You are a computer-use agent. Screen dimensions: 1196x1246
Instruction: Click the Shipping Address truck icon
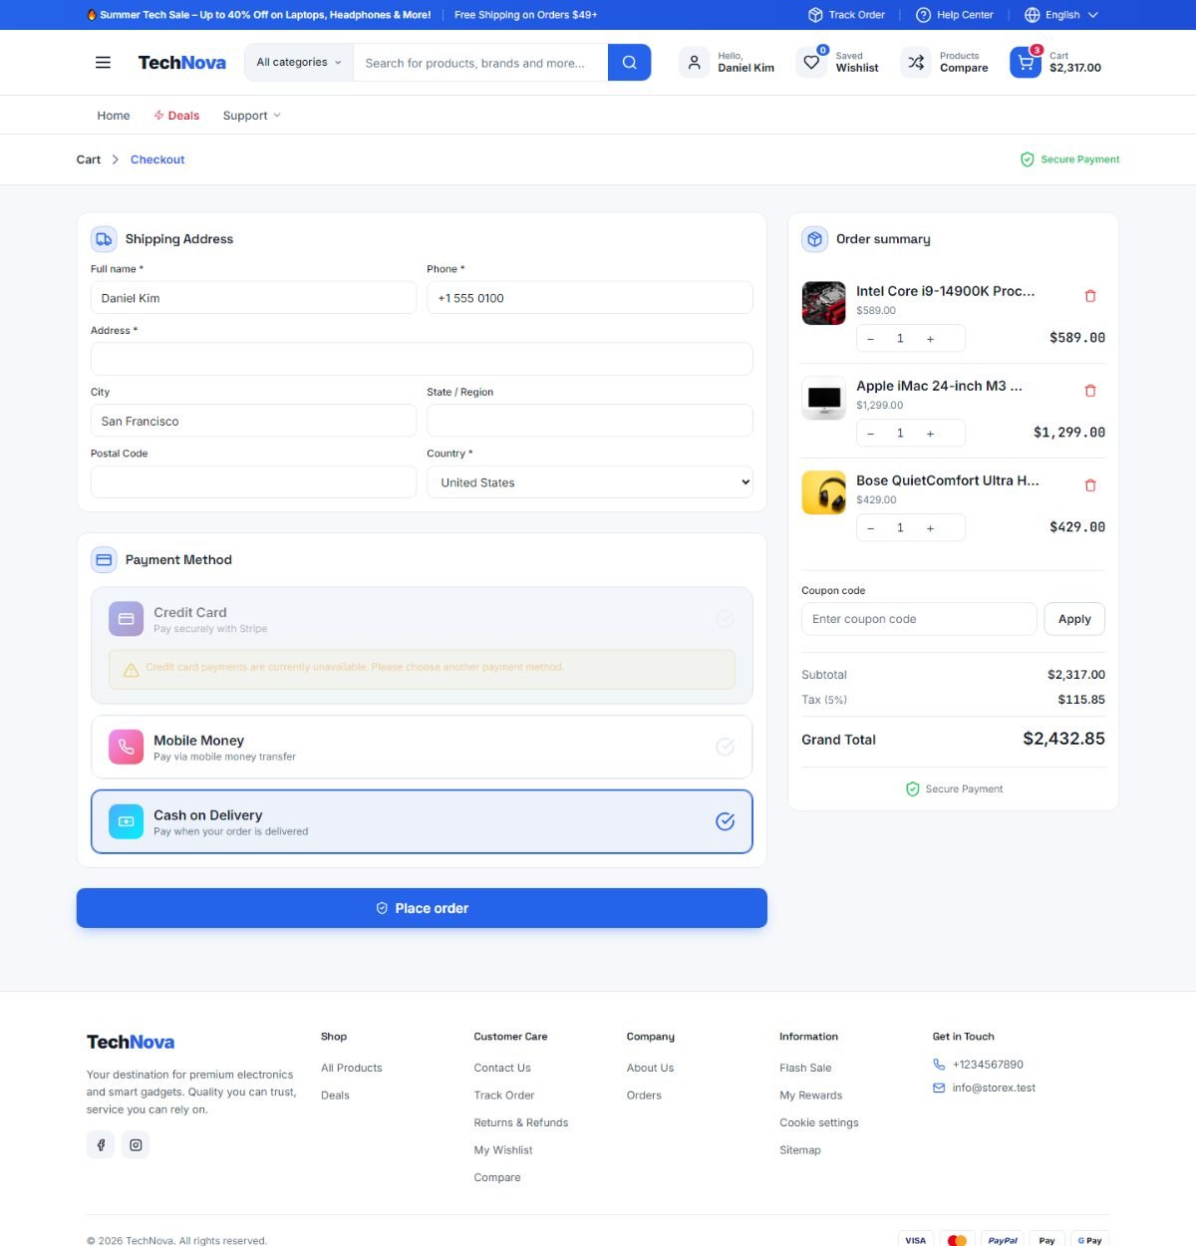(x=104, y=239)
